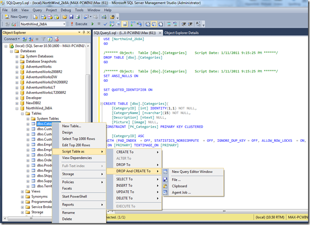
Task: Choose Edit Top 200 Rows
Action: pyautogui.click(x=78, y=145)
